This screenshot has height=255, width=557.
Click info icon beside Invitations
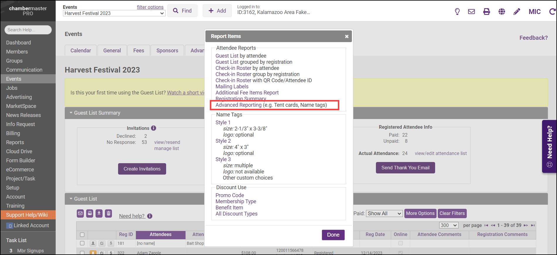(154, 128)
